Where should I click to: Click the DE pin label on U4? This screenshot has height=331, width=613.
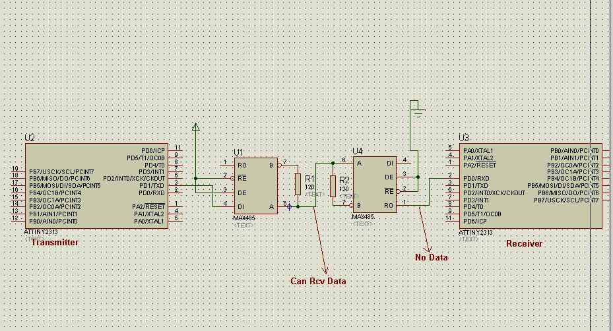[389, 177]
